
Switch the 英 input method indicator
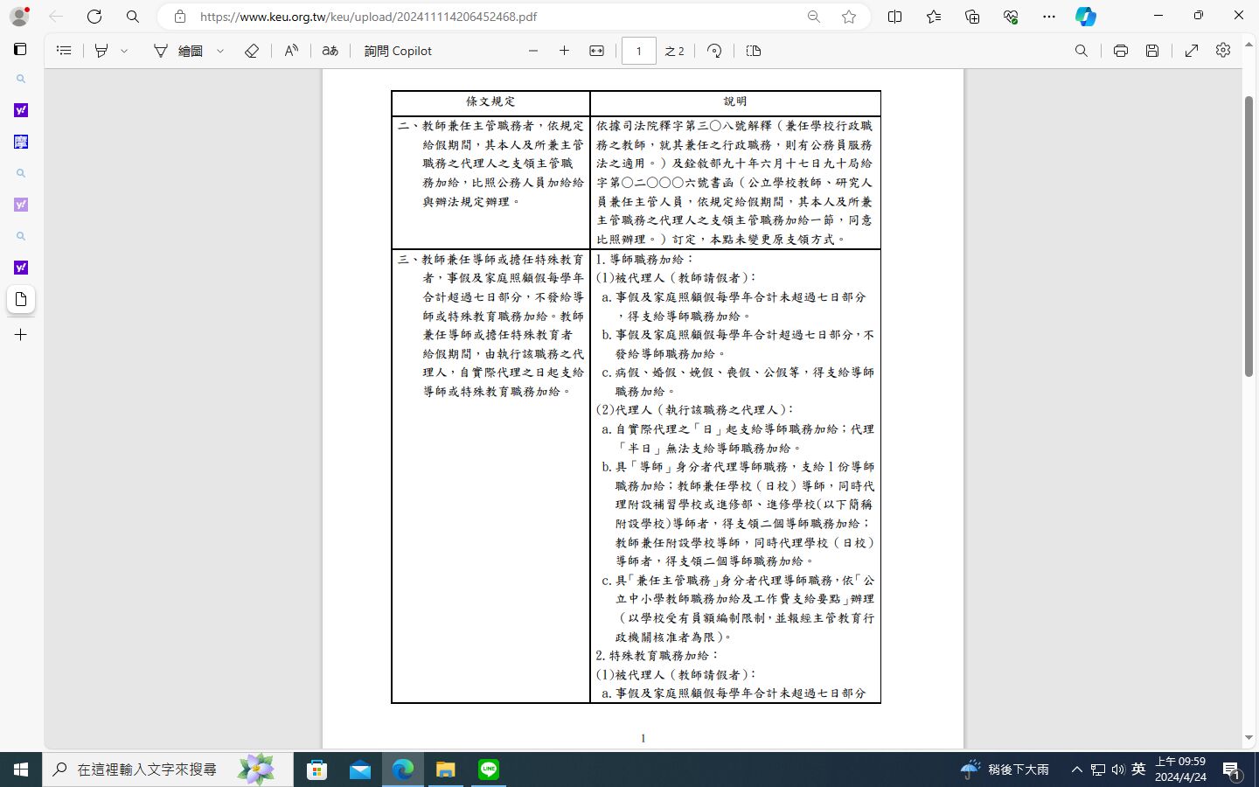coord(1138,770)
